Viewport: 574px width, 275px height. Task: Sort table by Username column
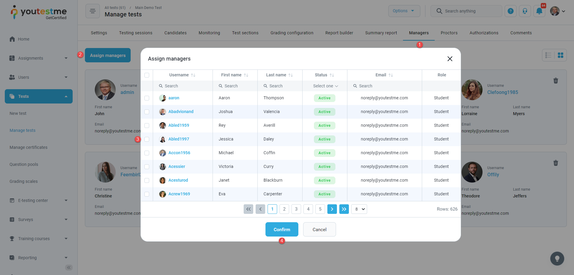193,75
